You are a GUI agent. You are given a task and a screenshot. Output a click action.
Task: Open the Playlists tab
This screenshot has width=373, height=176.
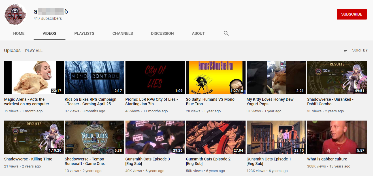84,33
